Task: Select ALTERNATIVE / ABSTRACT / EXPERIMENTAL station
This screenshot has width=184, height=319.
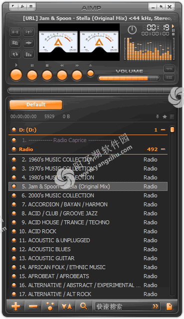Action: click(x=88, y=285)
